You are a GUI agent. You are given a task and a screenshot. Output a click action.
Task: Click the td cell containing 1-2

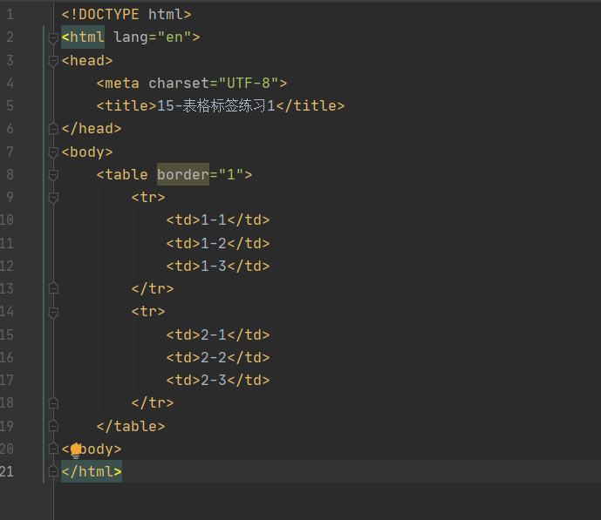218,243
